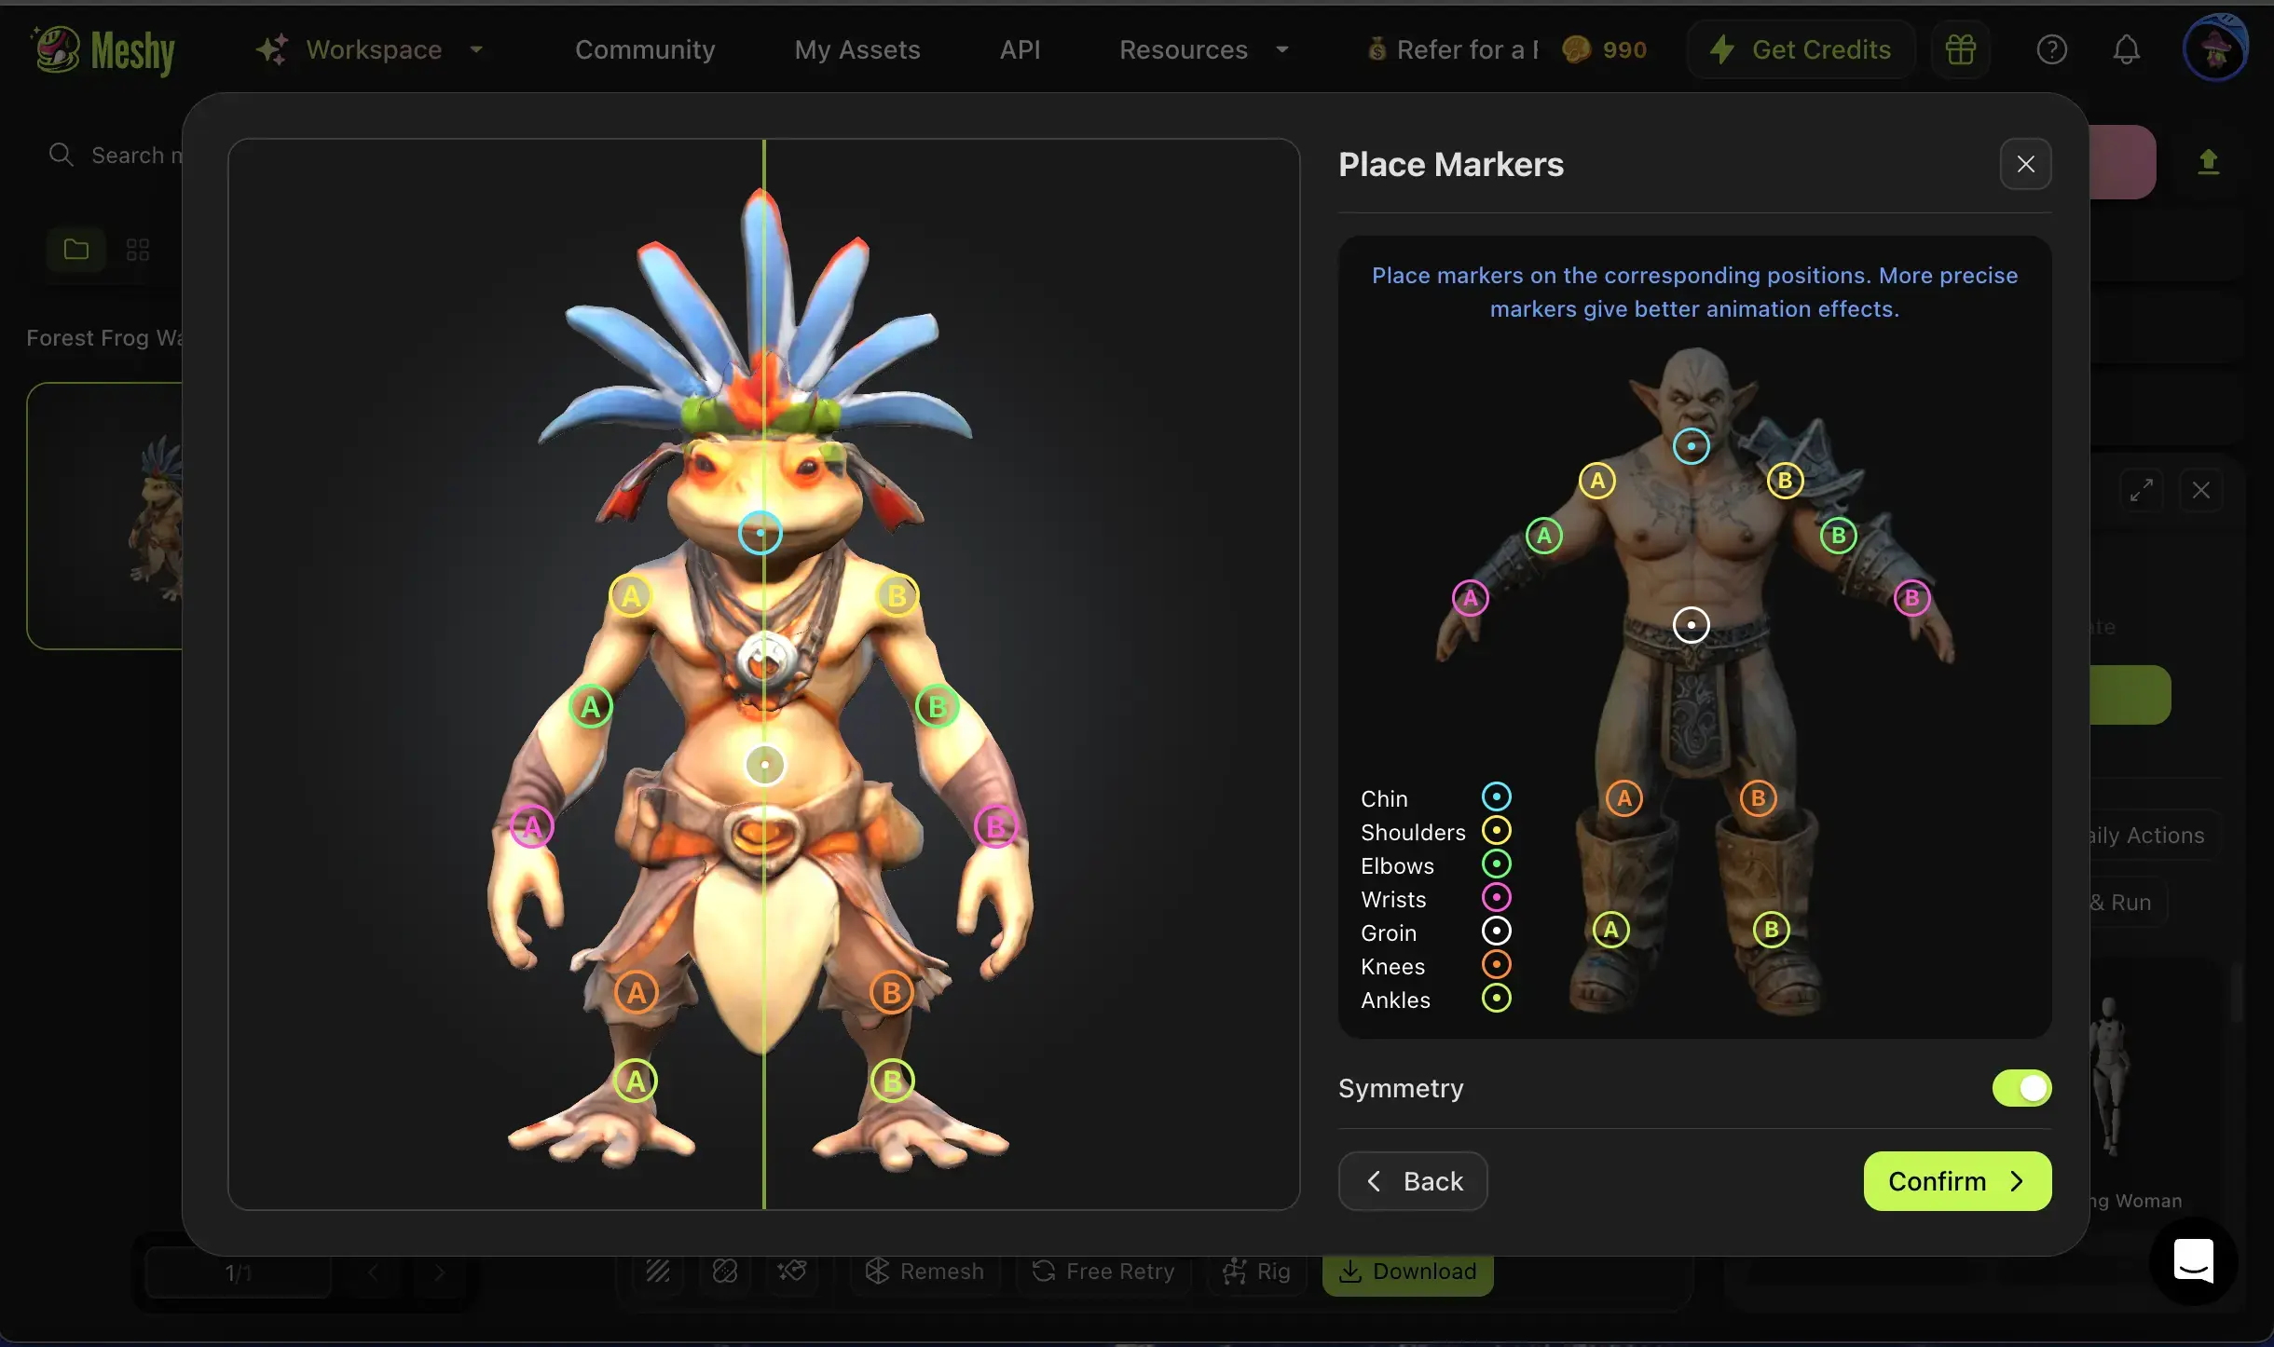Select the groin marker indicator
This screenshot has height=1347, width=2274.
click(x=1495, y=931)
